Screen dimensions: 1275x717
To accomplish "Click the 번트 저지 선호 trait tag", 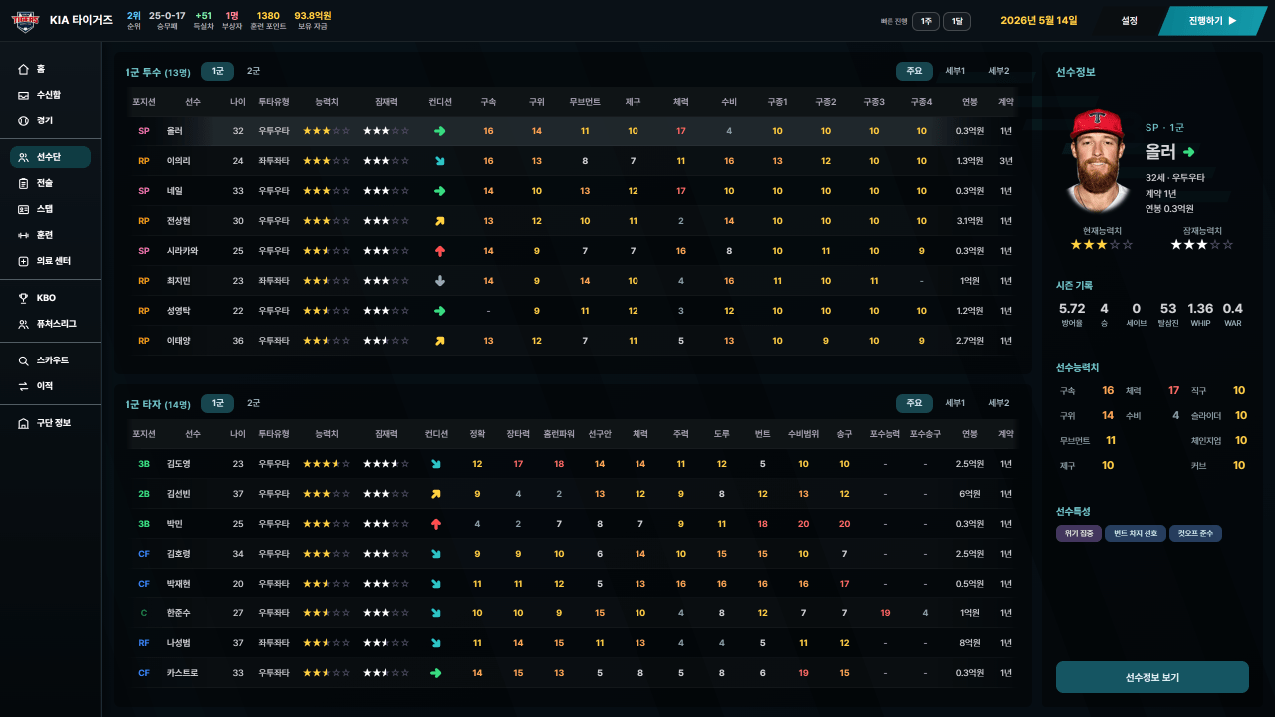I will coord(1136,534).
